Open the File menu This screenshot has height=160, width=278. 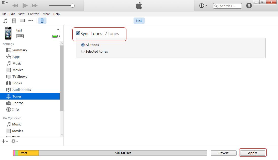tap(4, 14)
